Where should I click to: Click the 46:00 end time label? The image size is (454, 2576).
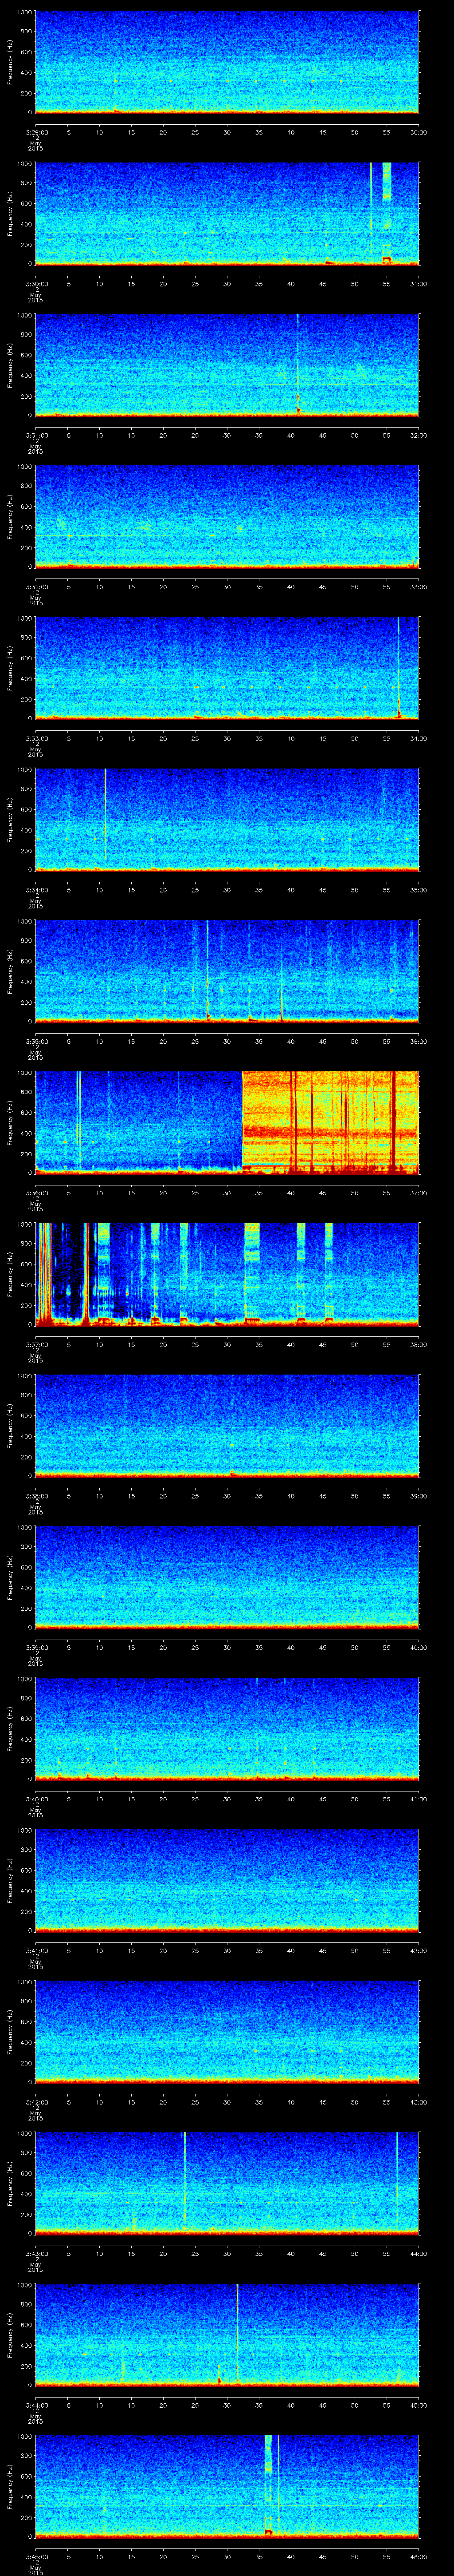(419, 2556)
